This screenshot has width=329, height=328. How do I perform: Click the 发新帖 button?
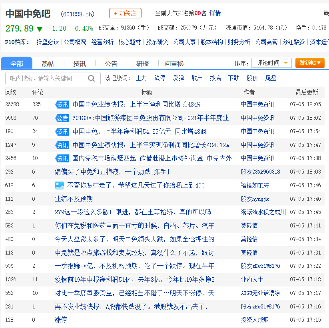tap(310, 63)
